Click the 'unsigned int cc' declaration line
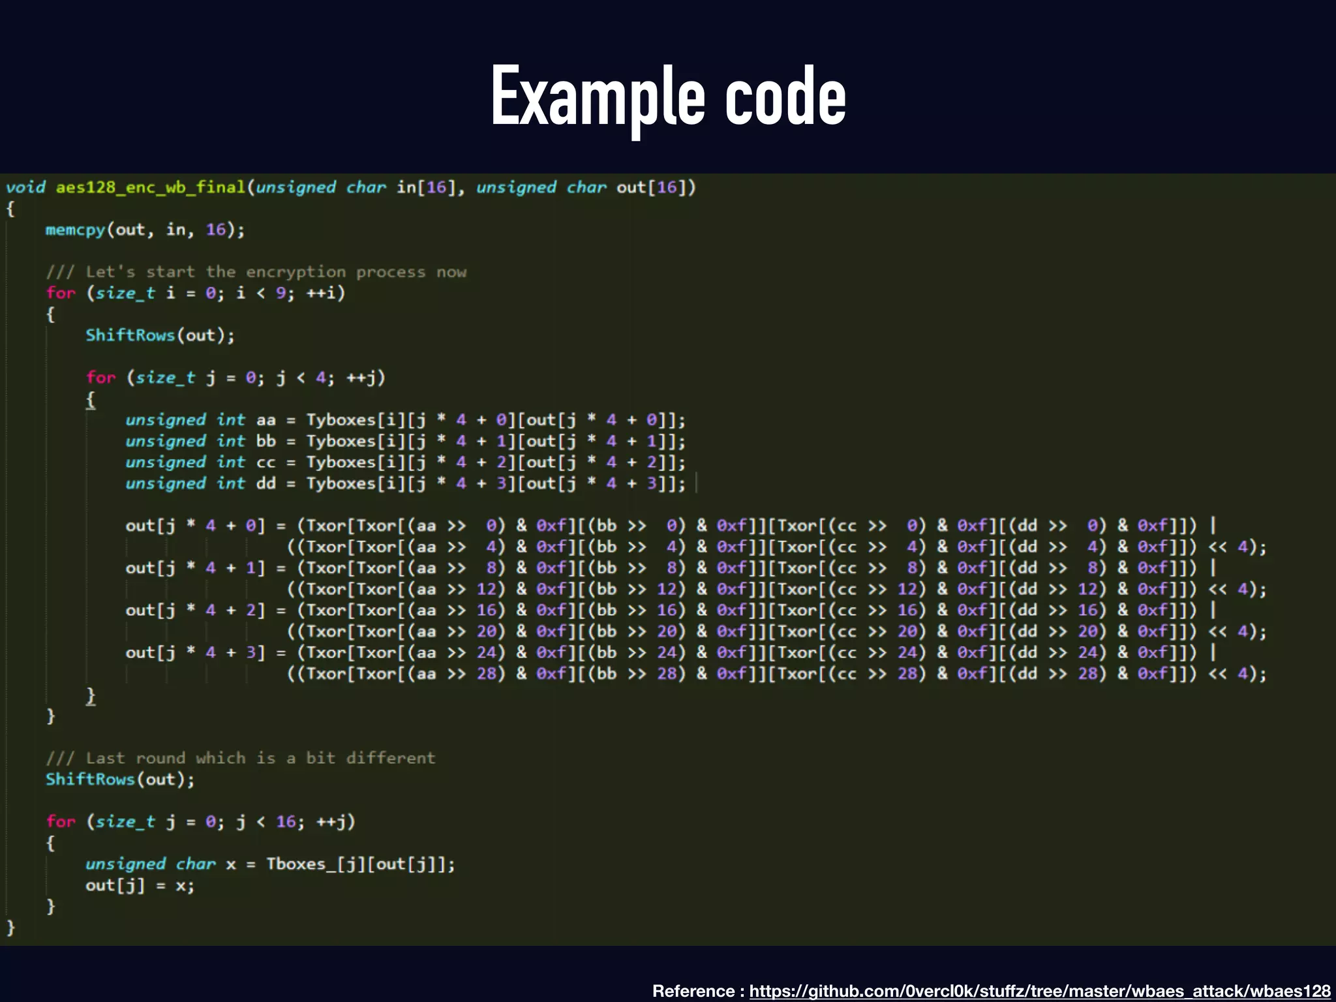The height and width of the screenshot is (1002, 1336). click(405, 462)
